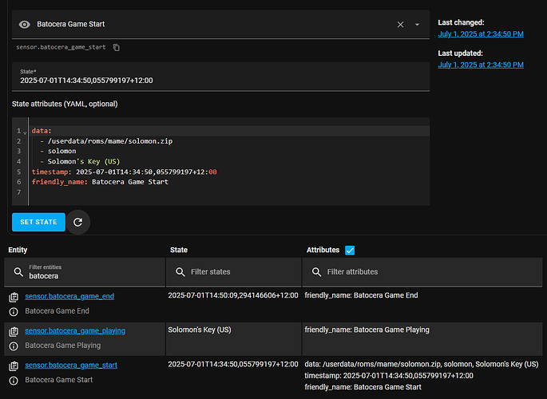Click the Entity column header
547x399 pixels.
click(x=18, y=250)
